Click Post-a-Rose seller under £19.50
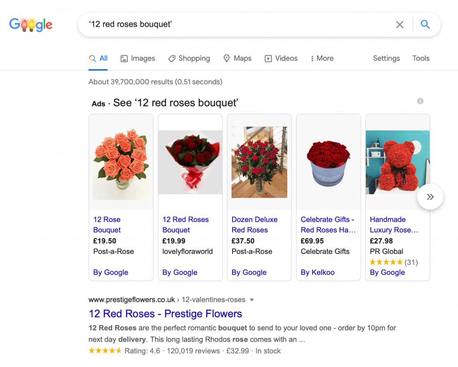The width and height of the screenshot is (458, 367). pos(114,251)
